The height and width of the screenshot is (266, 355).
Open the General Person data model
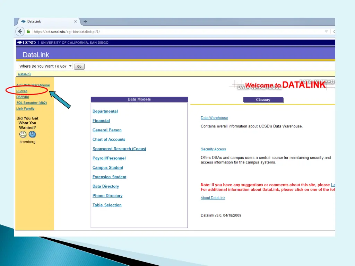point(107,130)
